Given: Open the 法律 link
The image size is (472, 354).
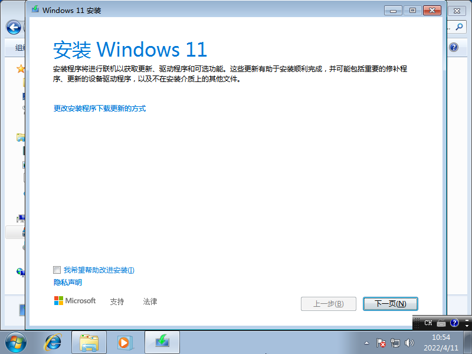Looking at the screenshot, I should pos(150,301).
